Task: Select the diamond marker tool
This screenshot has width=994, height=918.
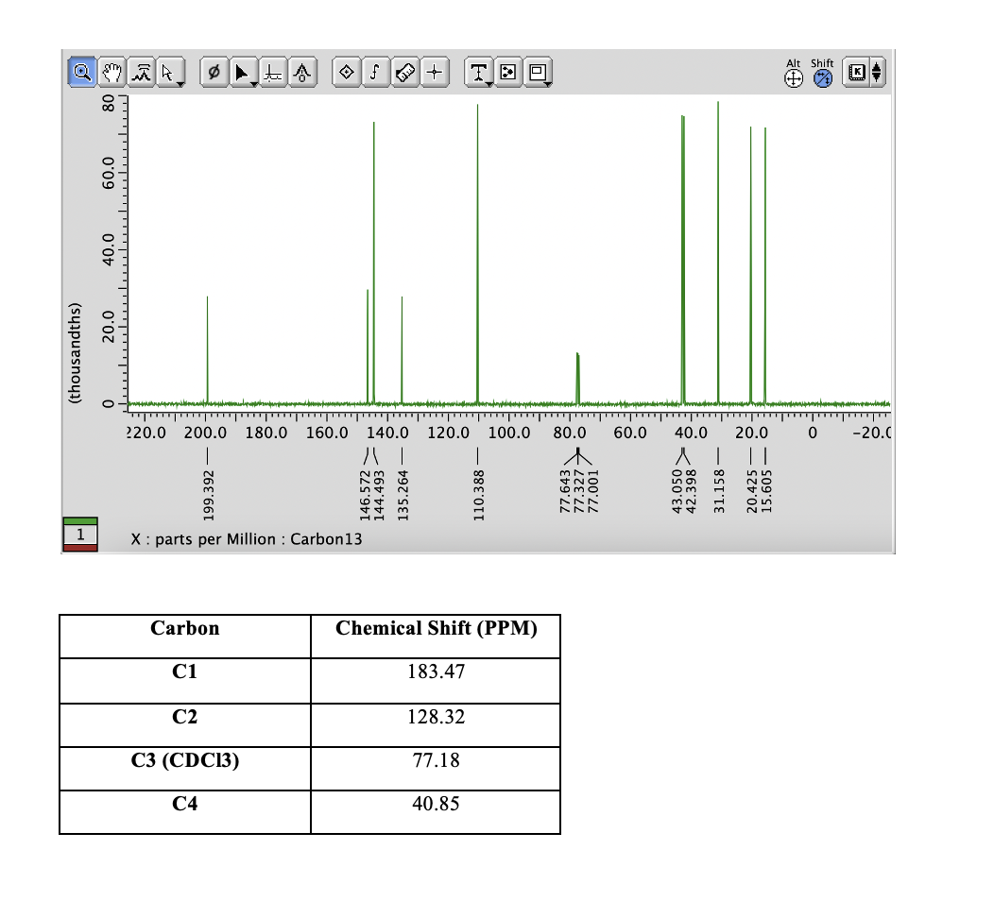Action: tap(347, 72)
